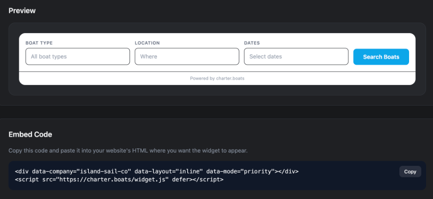
Task: Click the Embed Code heading
Action: tap(30, 135)
